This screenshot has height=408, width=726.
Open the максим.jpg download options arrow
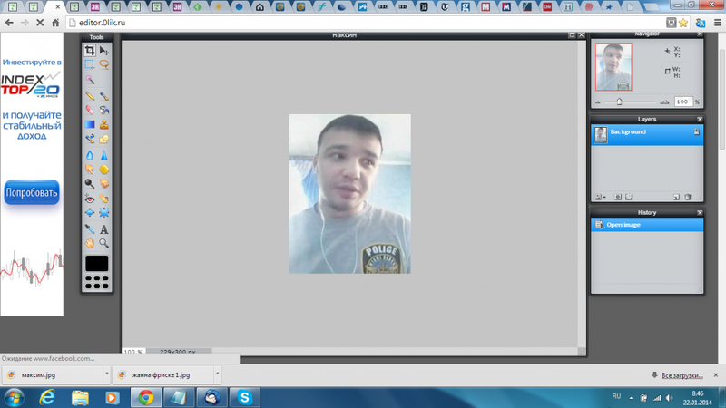[x=107, y=374]
